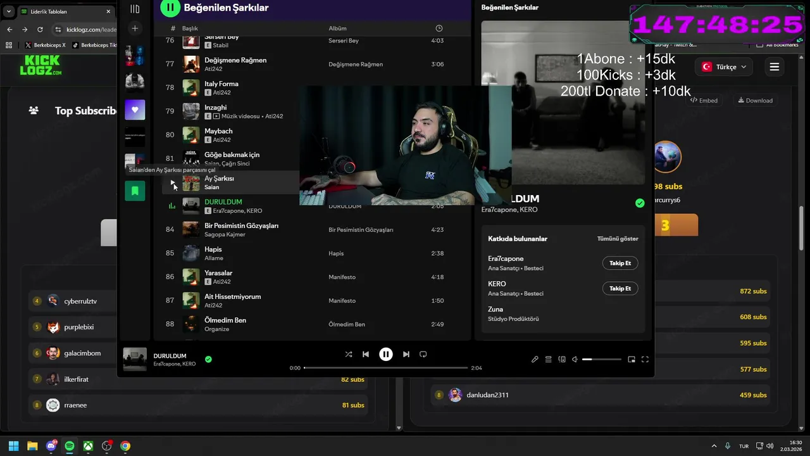Click Tümünü göster link in credits
Viewport: 810px width, 456px height.
point(618,239)
